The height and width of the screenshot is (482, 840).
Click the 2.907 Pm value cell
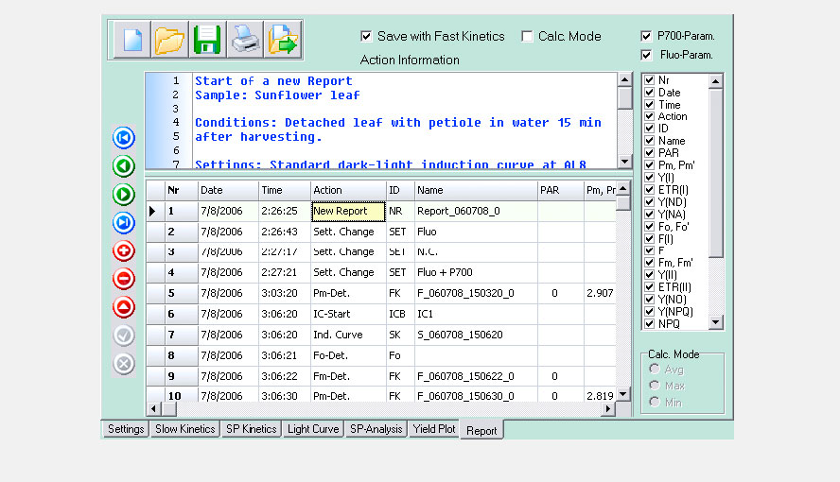(600, 293)
